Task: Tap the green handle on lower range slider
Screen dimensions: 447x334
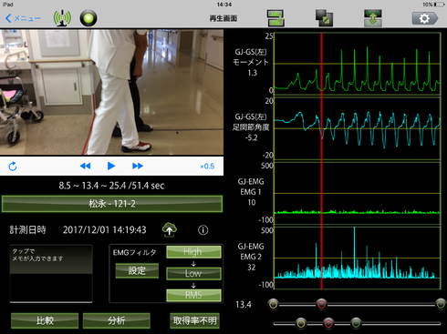Action: pos(356,323)
